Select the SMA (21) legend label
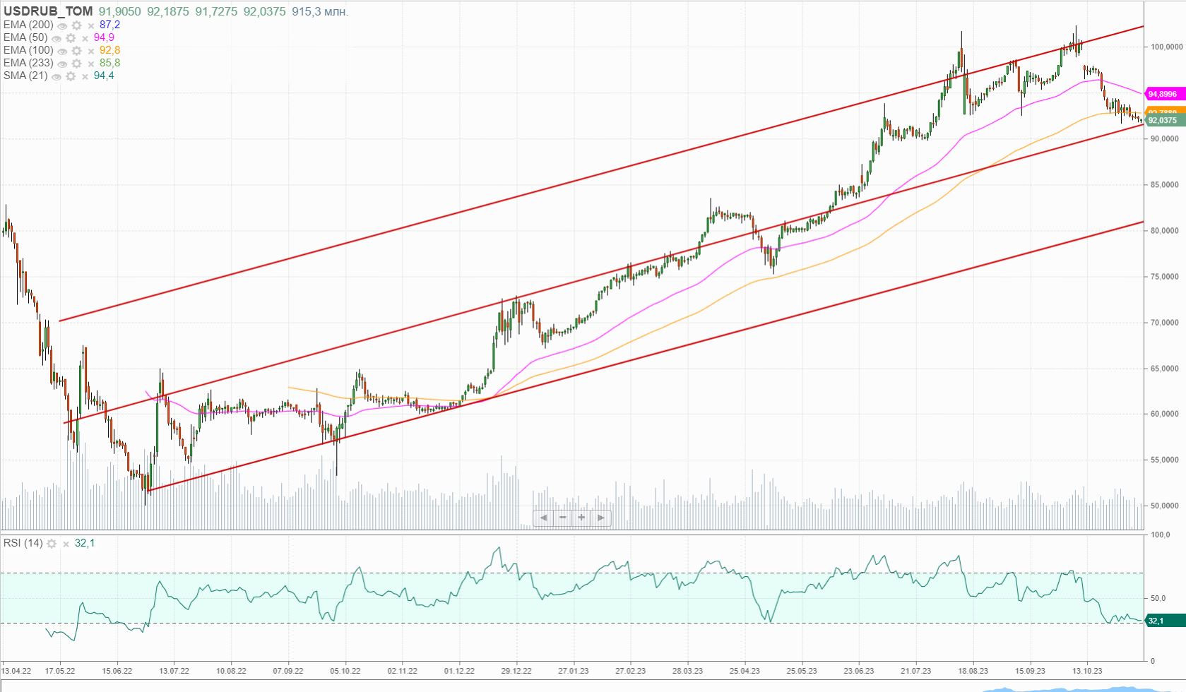1186x692 pixels. click(25, 76)
